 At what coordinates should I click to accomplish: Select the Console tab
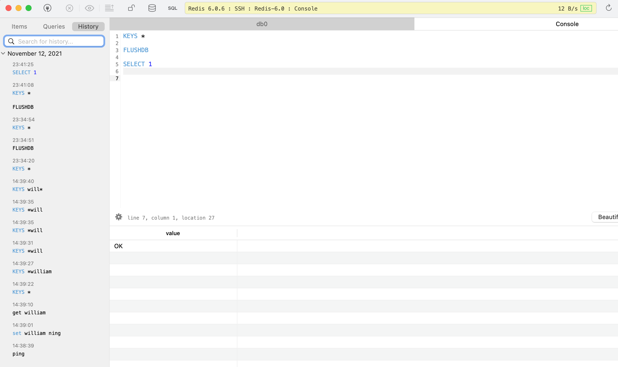point(567,24)
